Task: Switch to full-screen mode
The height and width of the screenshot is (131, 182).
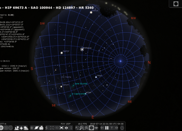Action: [61, 128]
